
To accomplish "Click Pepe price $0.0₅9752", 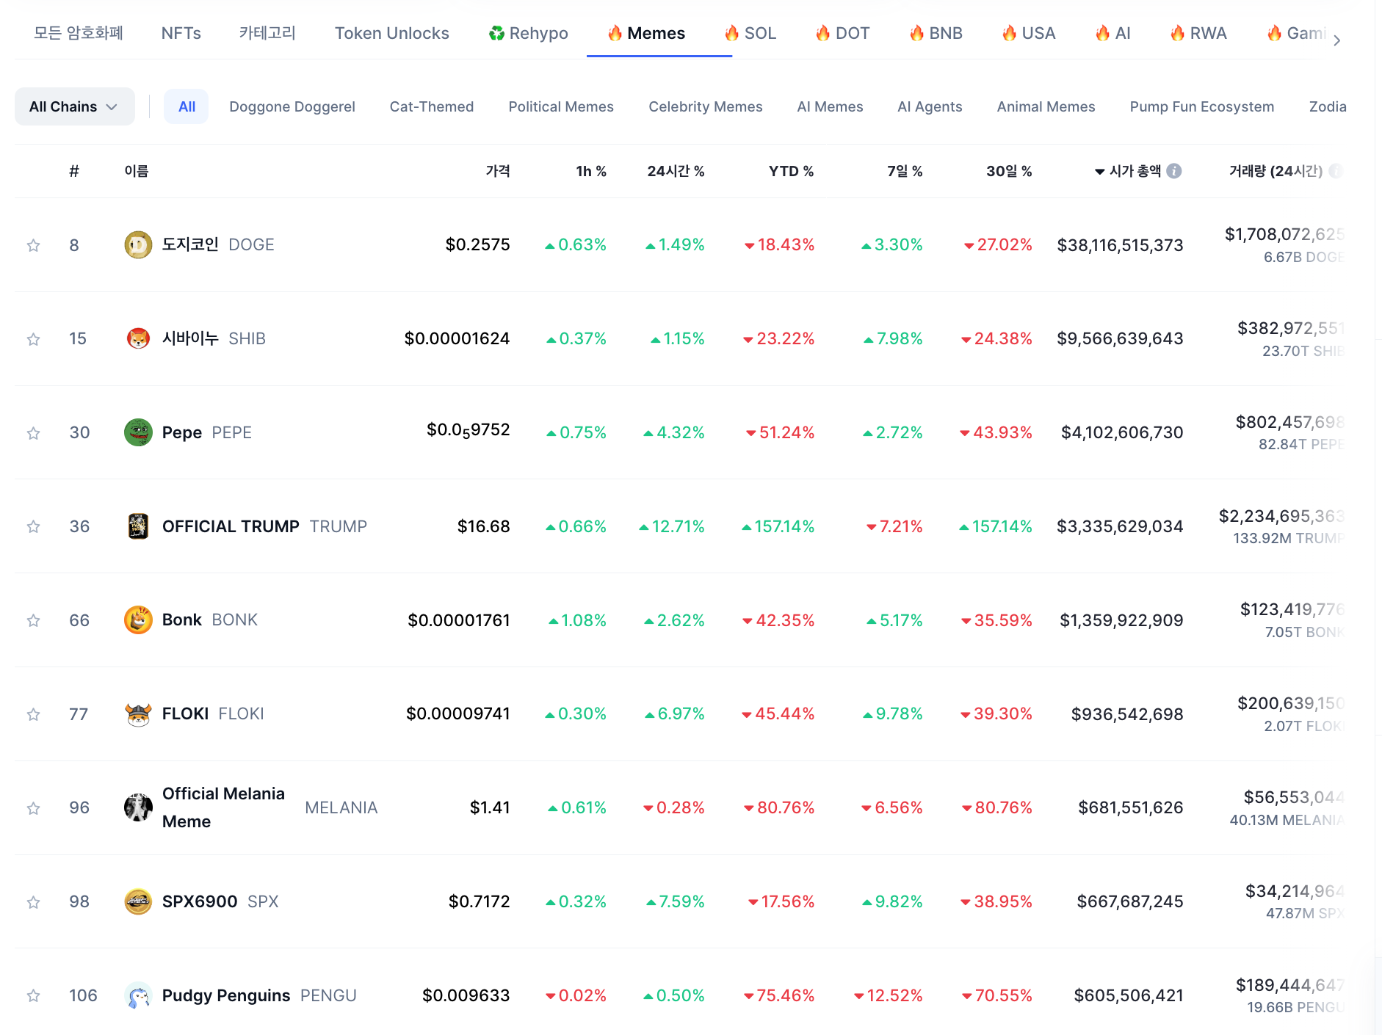I will [468, 430].
